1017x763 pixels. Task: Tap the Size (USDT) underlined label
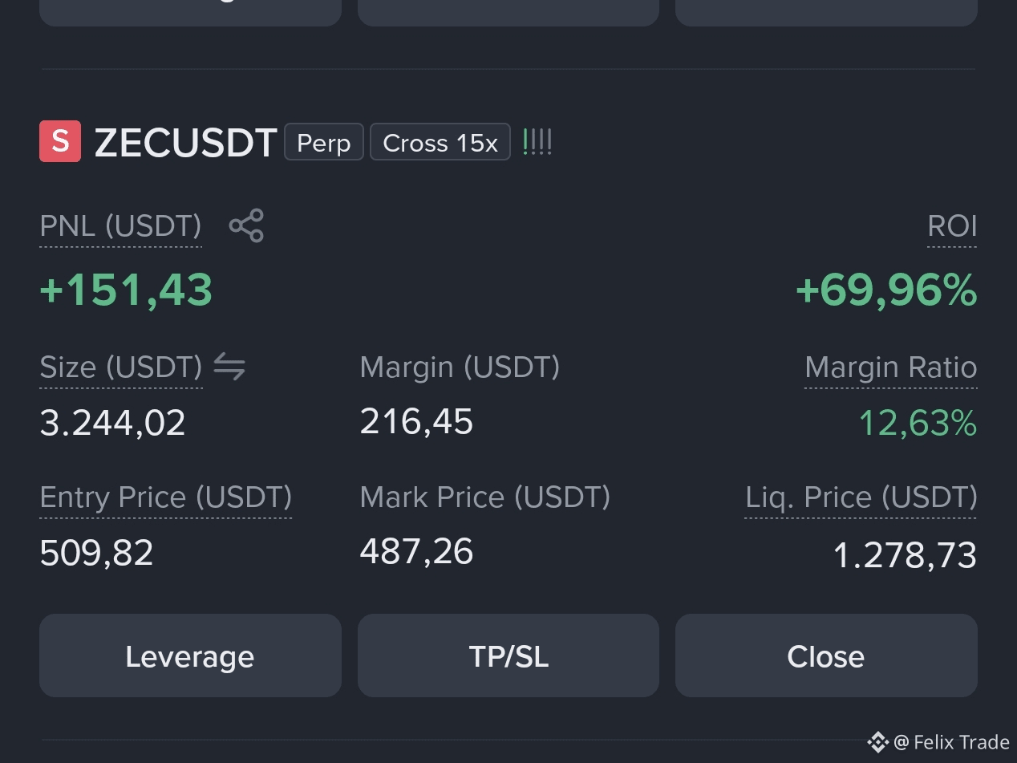tap(121, 367)
